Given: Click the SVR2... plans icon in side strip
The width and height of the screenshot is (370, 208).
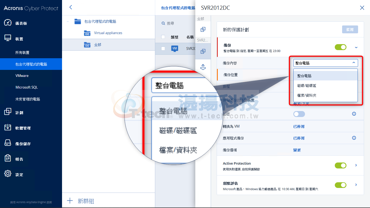Looking at the screenshot, I should [203, 51].
